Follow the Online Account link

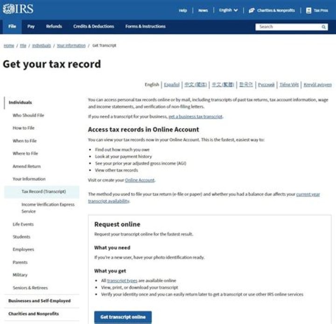click(x=140, y=180)
